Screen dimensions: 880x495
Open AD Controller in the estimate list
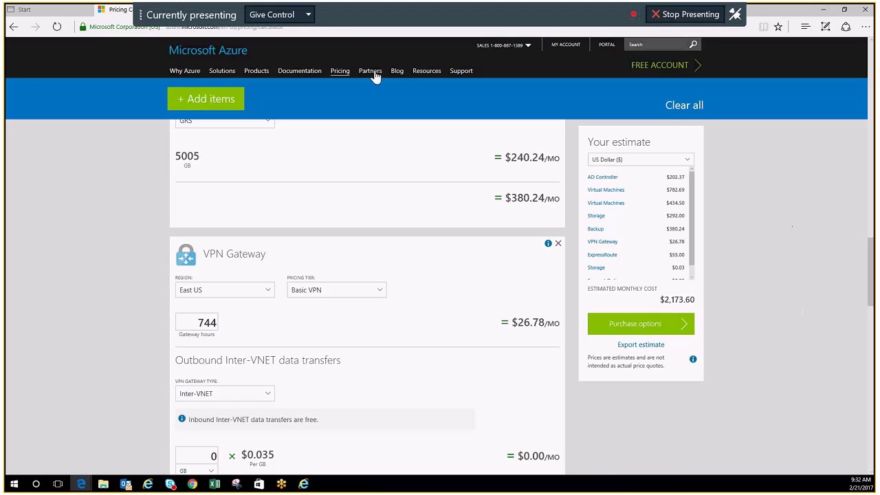tap(602, 177)
